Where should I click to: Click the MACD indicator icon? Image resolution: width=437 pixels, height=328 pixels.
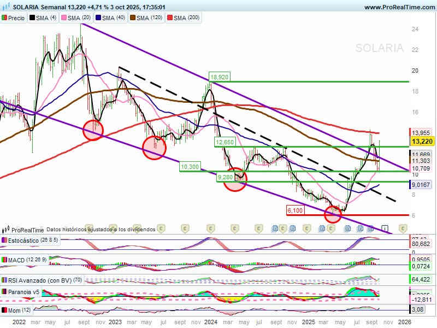[x=5, y=260]
